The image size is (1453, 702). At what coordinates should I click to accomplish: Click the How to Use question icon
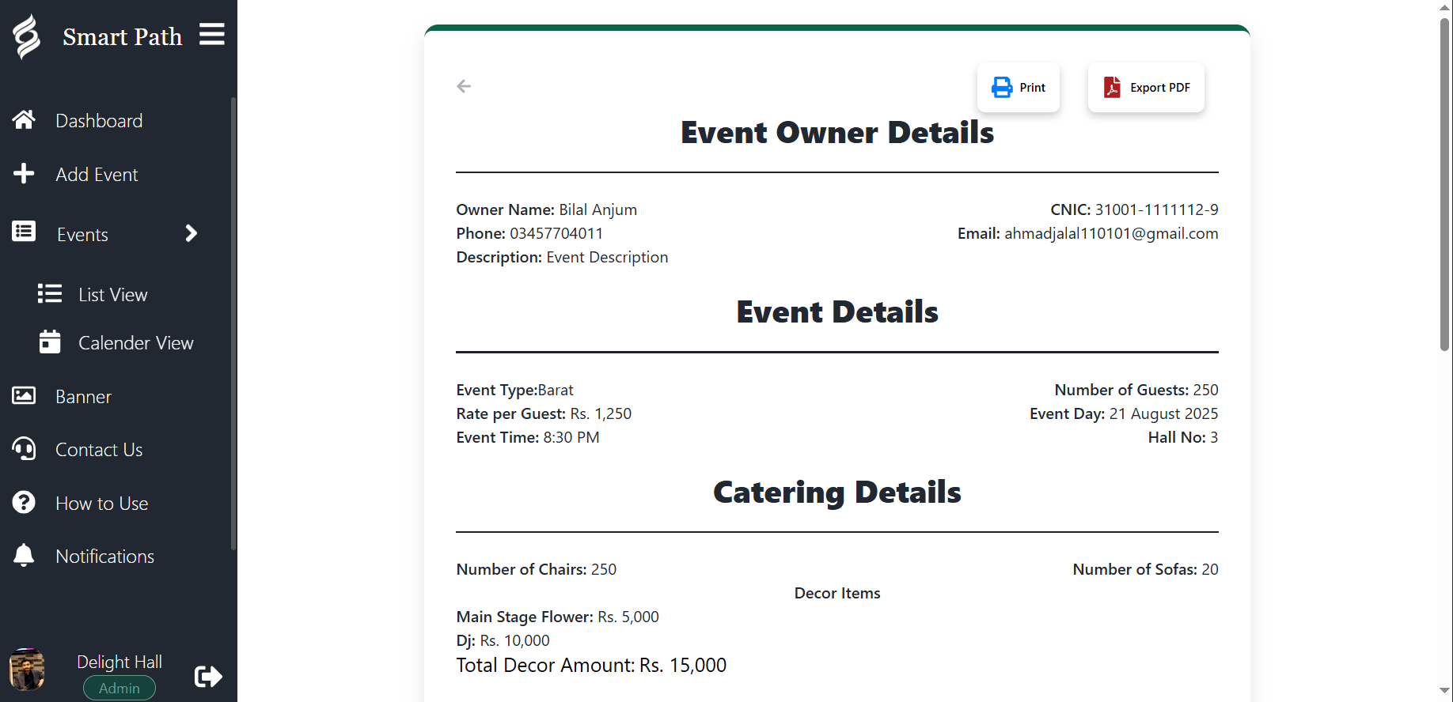click(24, 503)
